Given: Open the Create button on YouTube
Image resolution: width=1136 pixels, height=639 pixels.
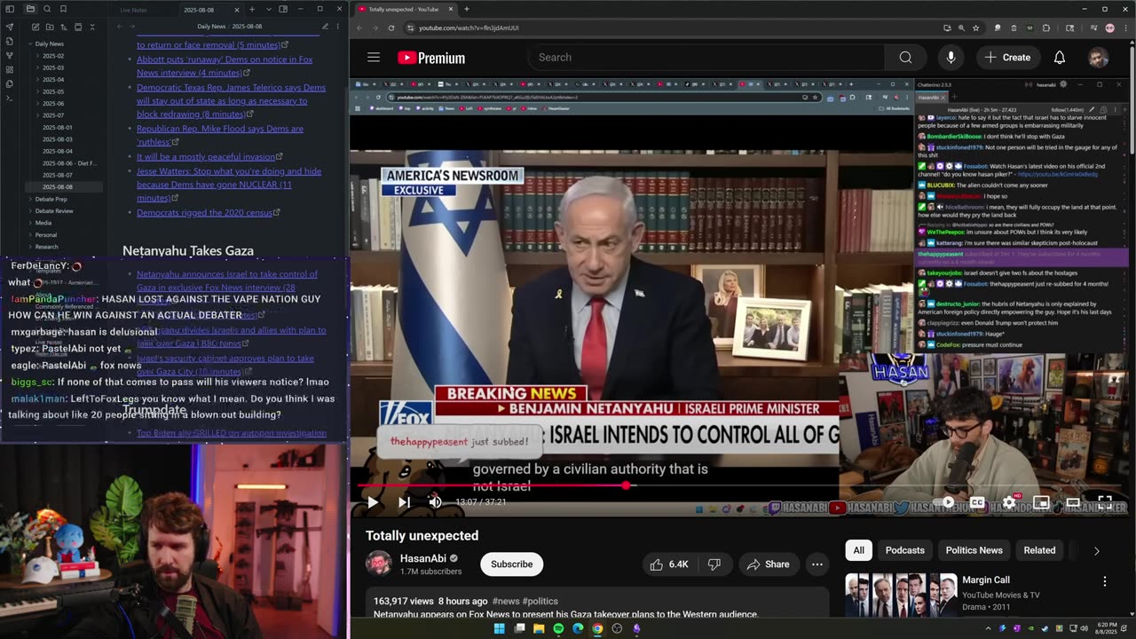Looking at the screenshot, I should click(x=1007, y=58).
